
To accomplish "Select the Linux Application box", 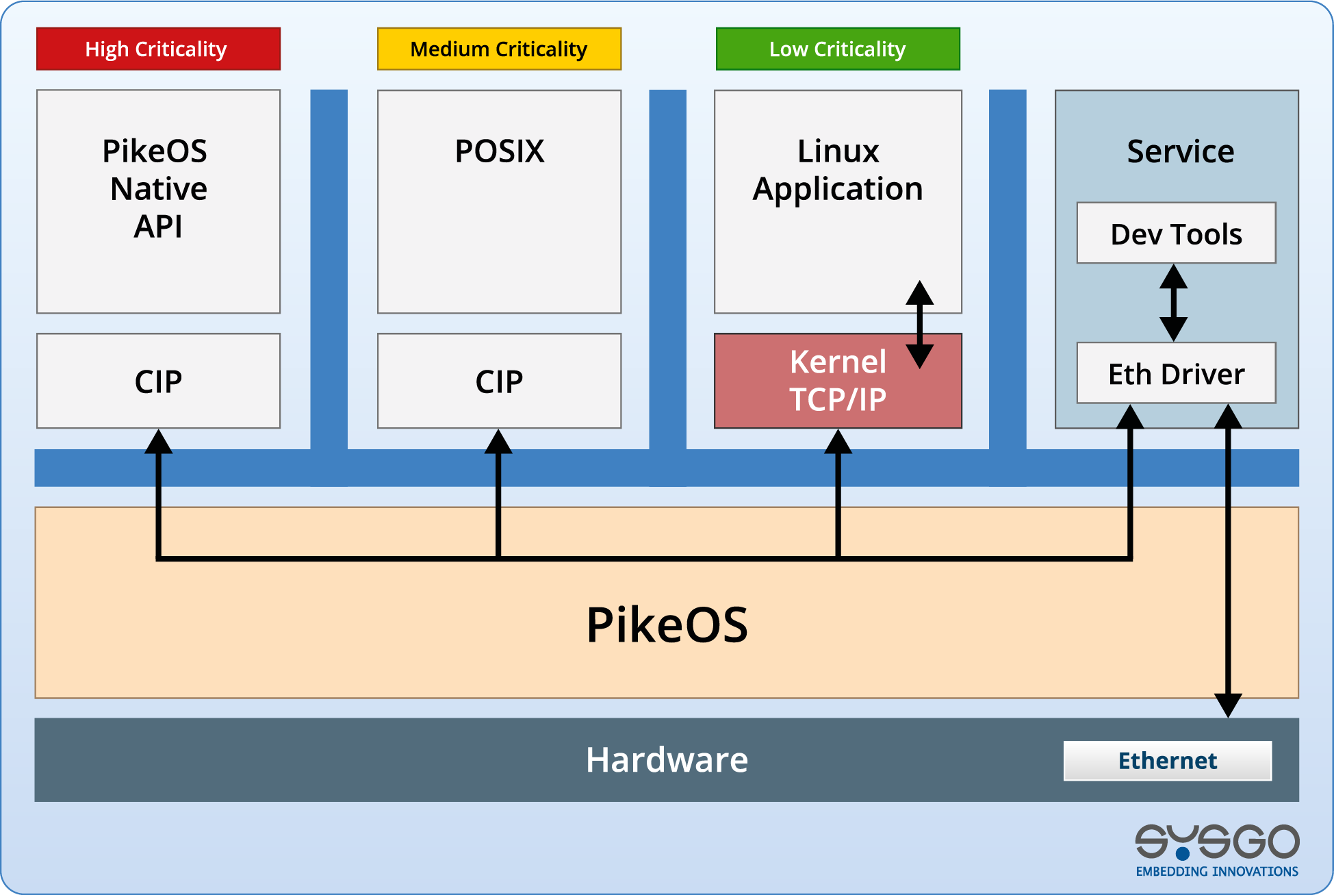I will tap(838, 201).
